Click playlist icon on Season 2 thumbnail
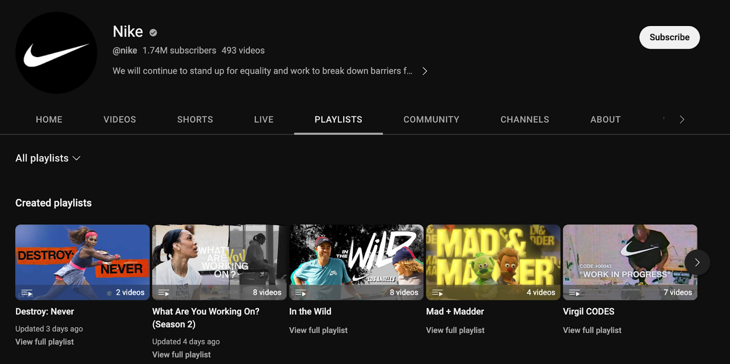730x364 pixels. [164, 293]
